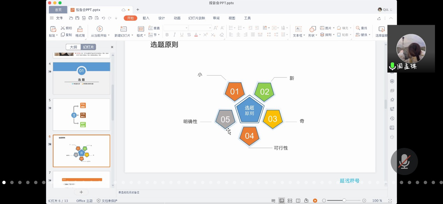Click the Format Painter (格式刷) icon

[80, 29]
